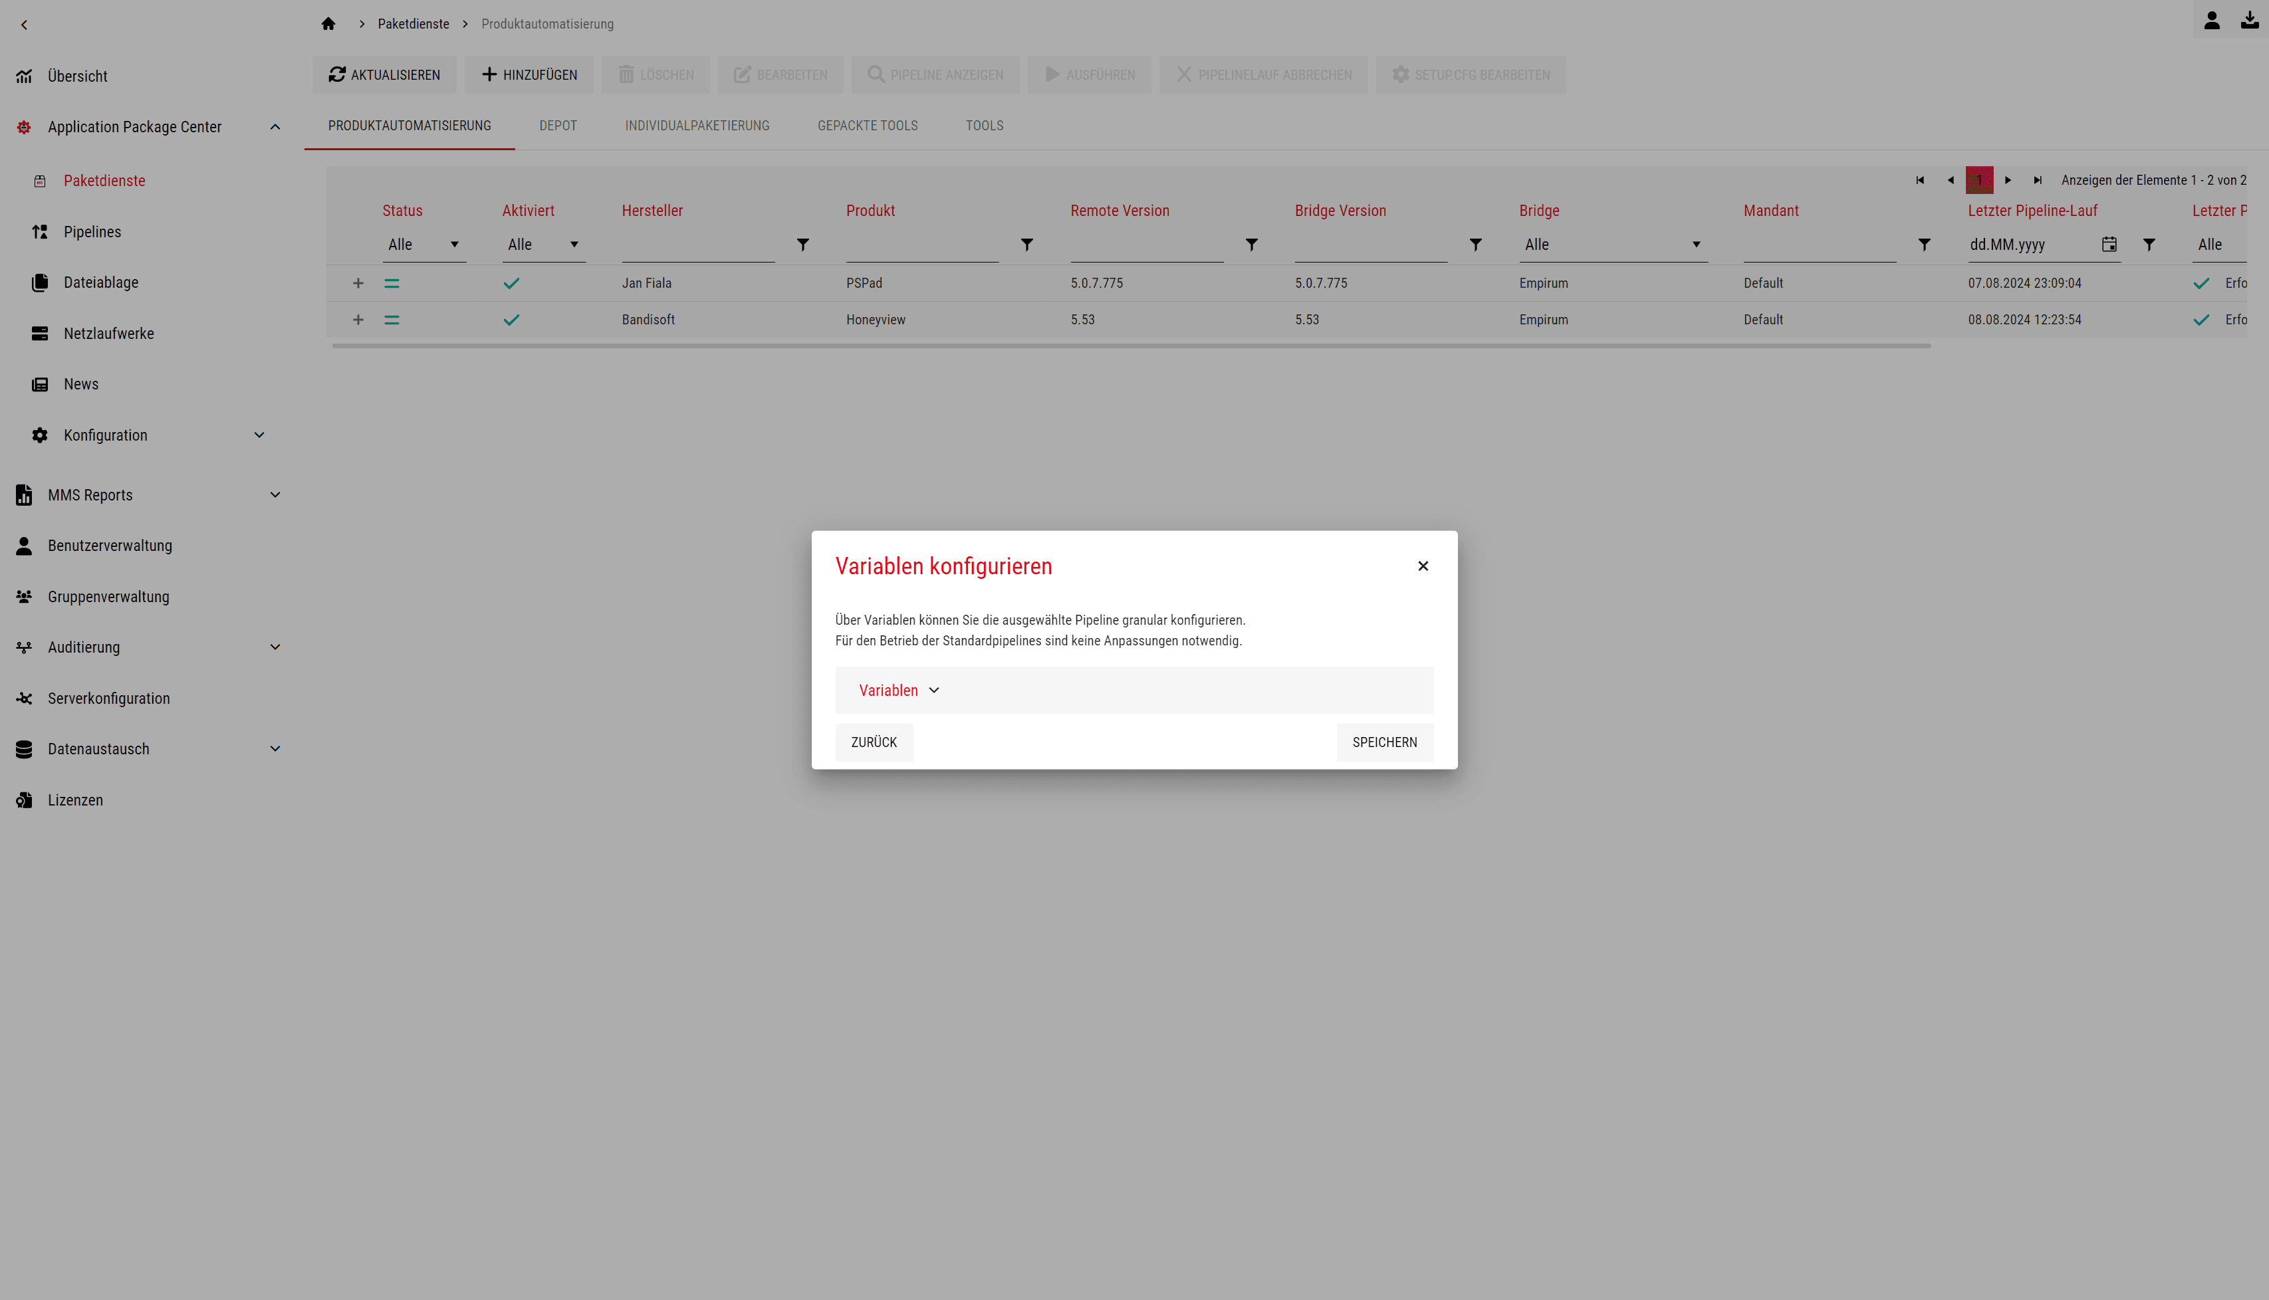Click Speichern button in dialog
The image size is (2269, 1300).
click(x=1384, y=742)
